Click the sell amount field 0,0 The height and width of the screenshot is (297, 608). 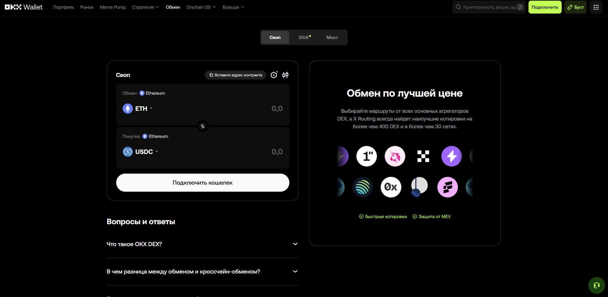[277, 109]
